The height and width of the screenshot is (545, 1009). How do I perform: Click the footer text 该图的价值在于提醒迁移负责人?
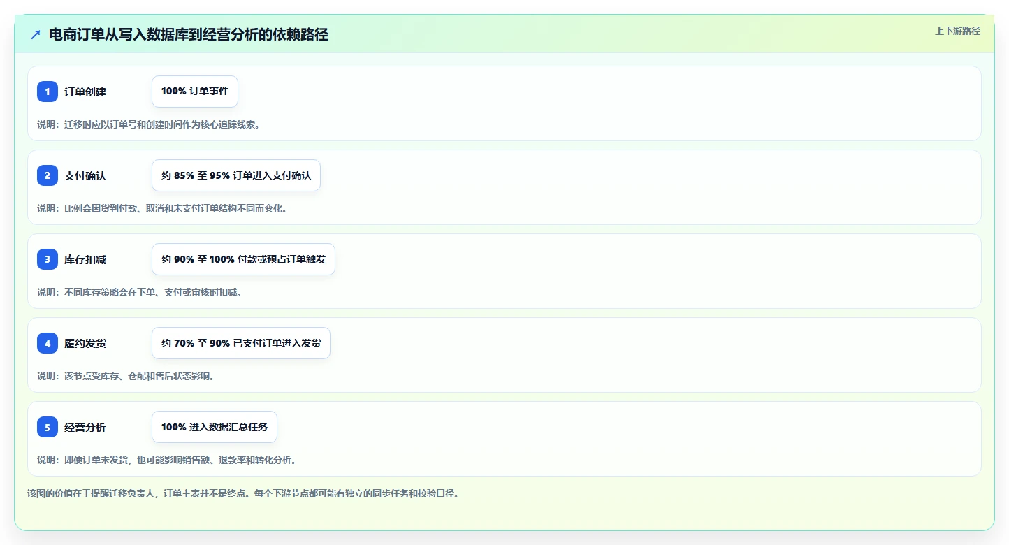(243, 493)
